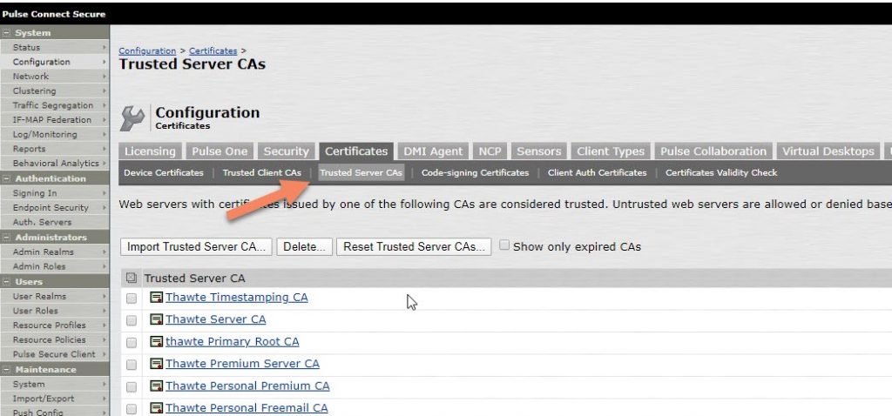This screenshot has width=892, height=416.
Task: Toggle the select-all checkbox in Trusted Server CA header
Action: coord(131,278)
